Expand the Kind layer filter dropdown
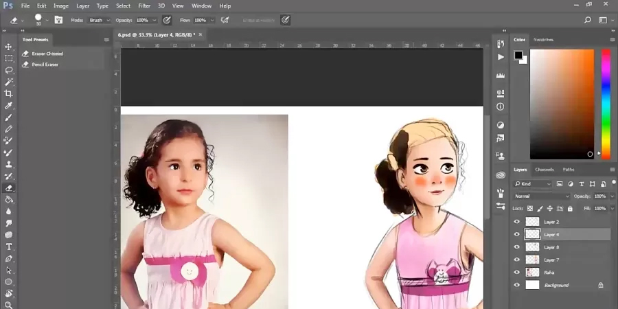Image resolution: width=618 pixels, height=309 pixels. (x=536, y=184)
